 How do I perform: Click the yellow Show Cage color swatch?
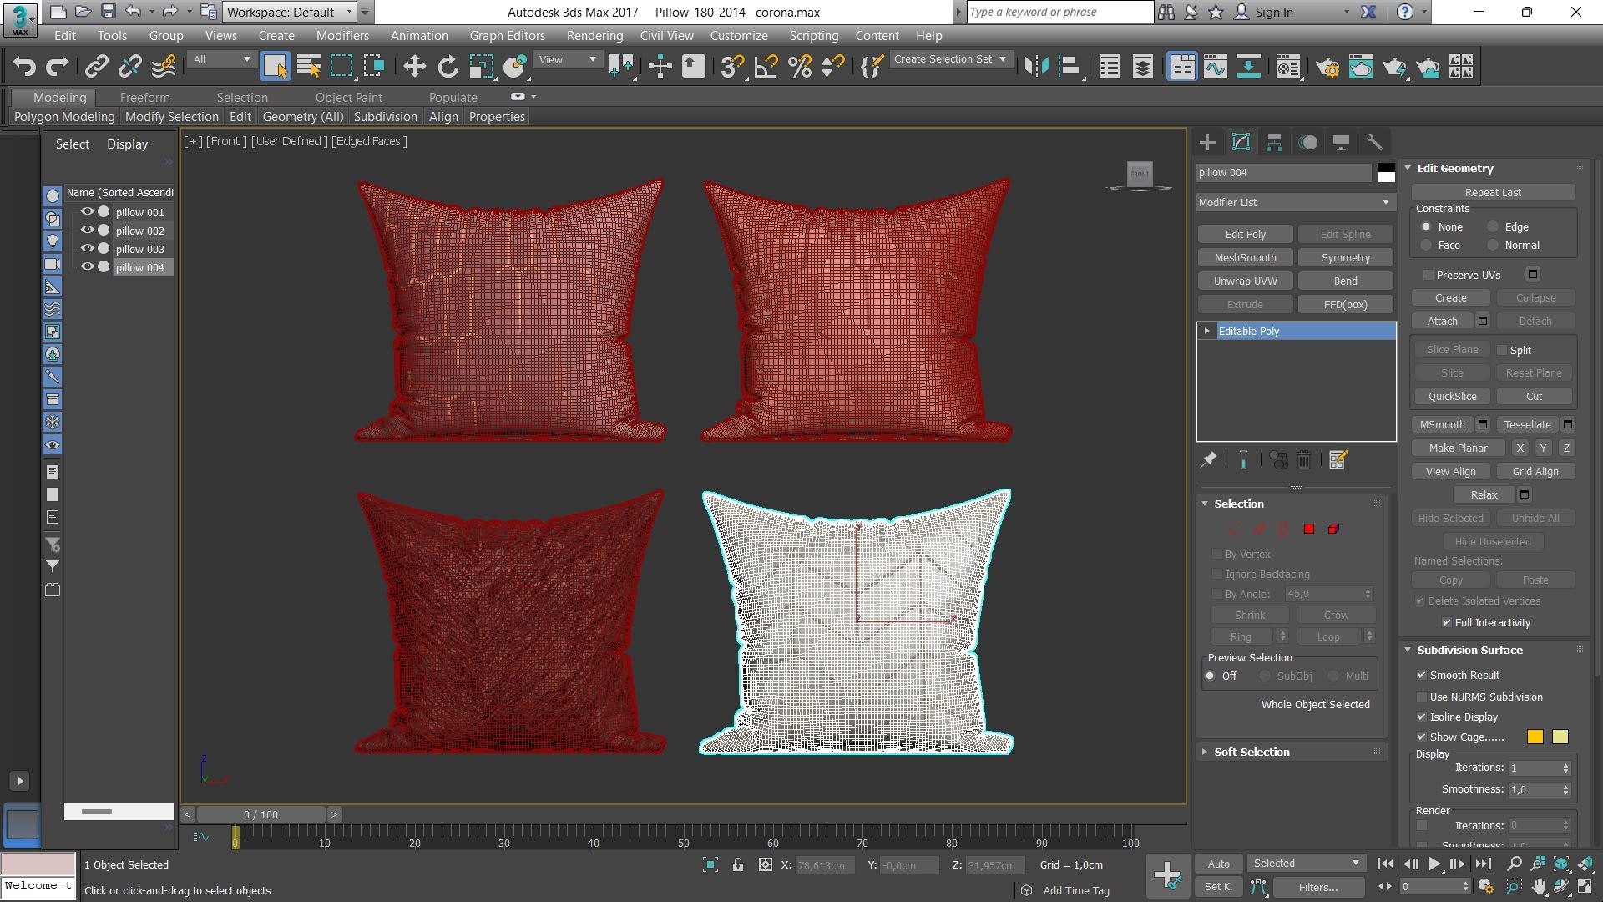(x=1560, y=737)
